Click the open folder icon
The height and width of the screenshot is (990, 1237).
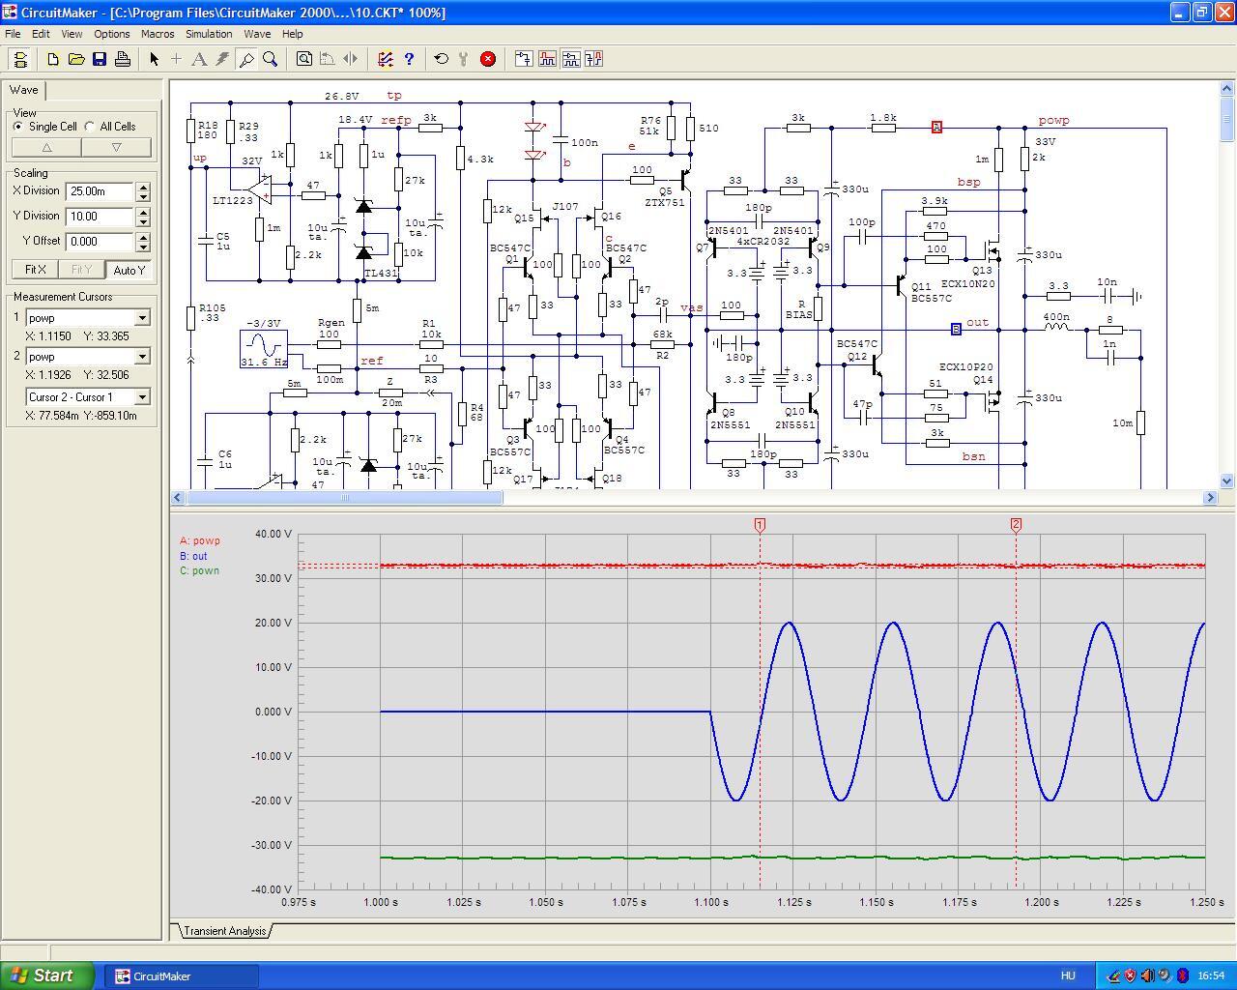coord(76,59)
